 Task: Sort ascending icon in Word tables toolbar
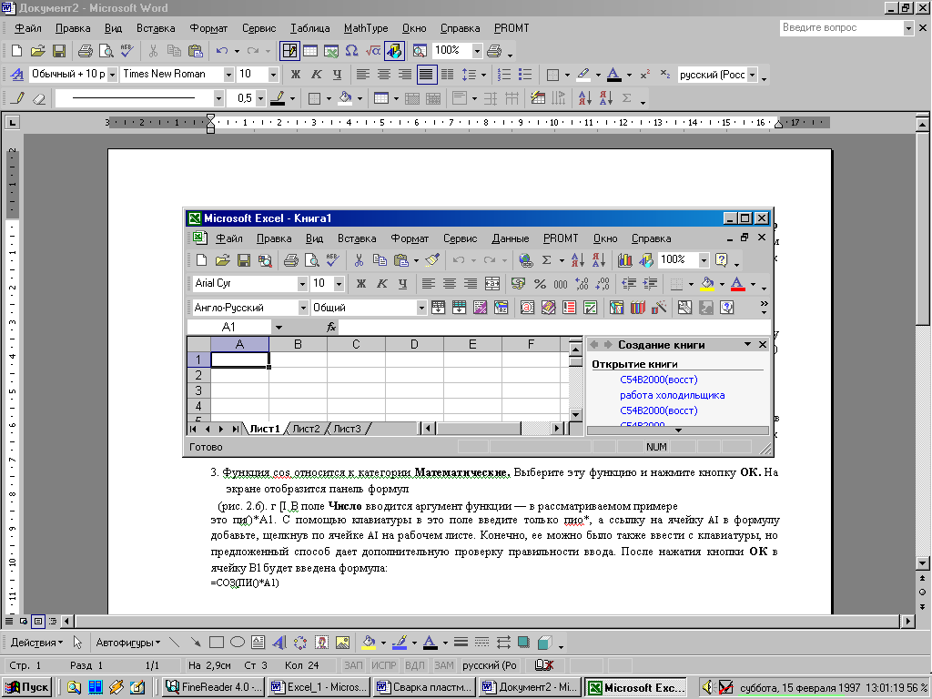(x=584, y=98)
